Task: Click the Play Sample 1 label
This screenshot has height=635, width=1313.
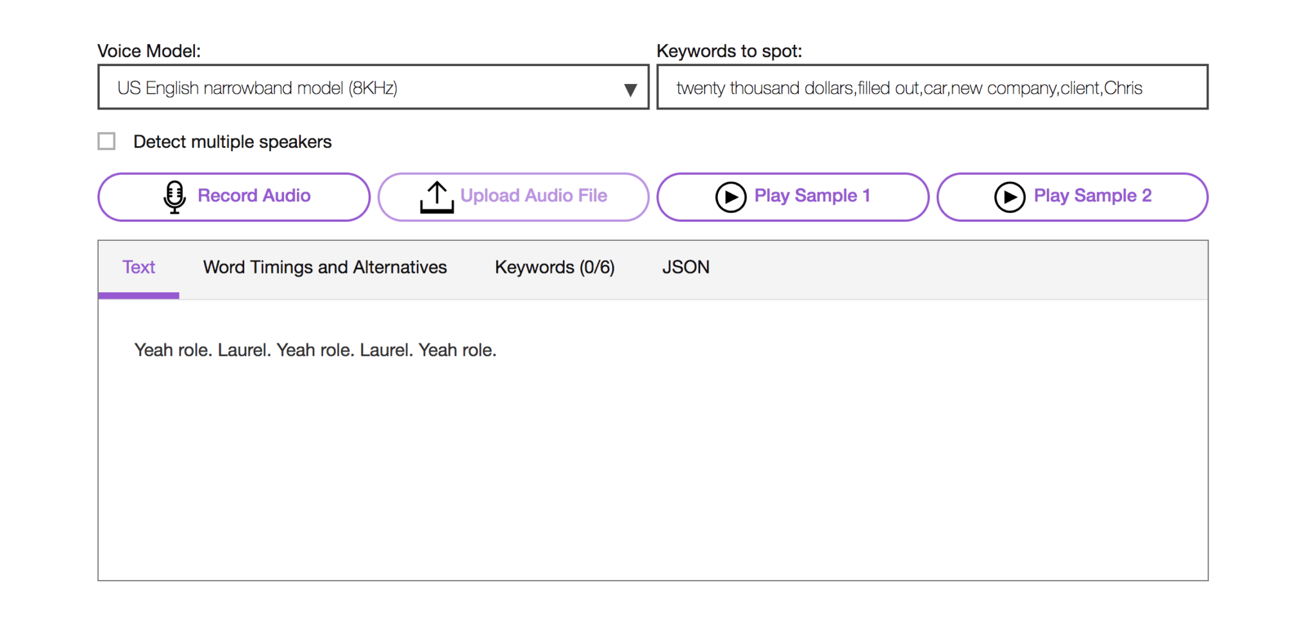Action: [812, 196]
